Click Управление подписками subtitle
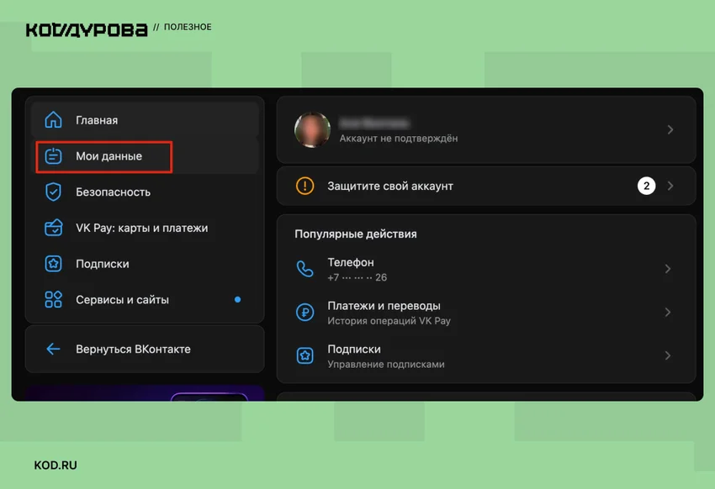715x489 pixels. (x=386, y=365)
